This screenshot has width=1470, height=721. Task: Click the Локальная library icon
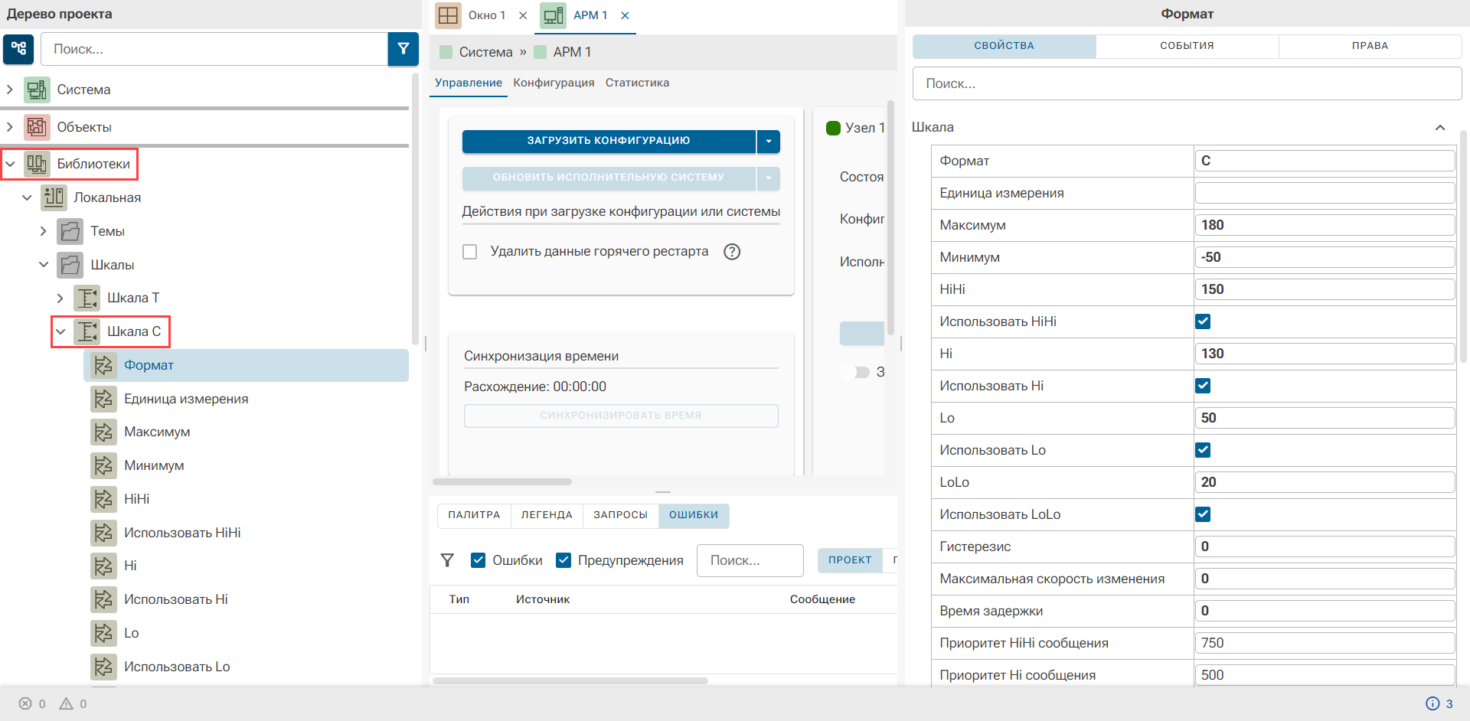pos(54,197)
